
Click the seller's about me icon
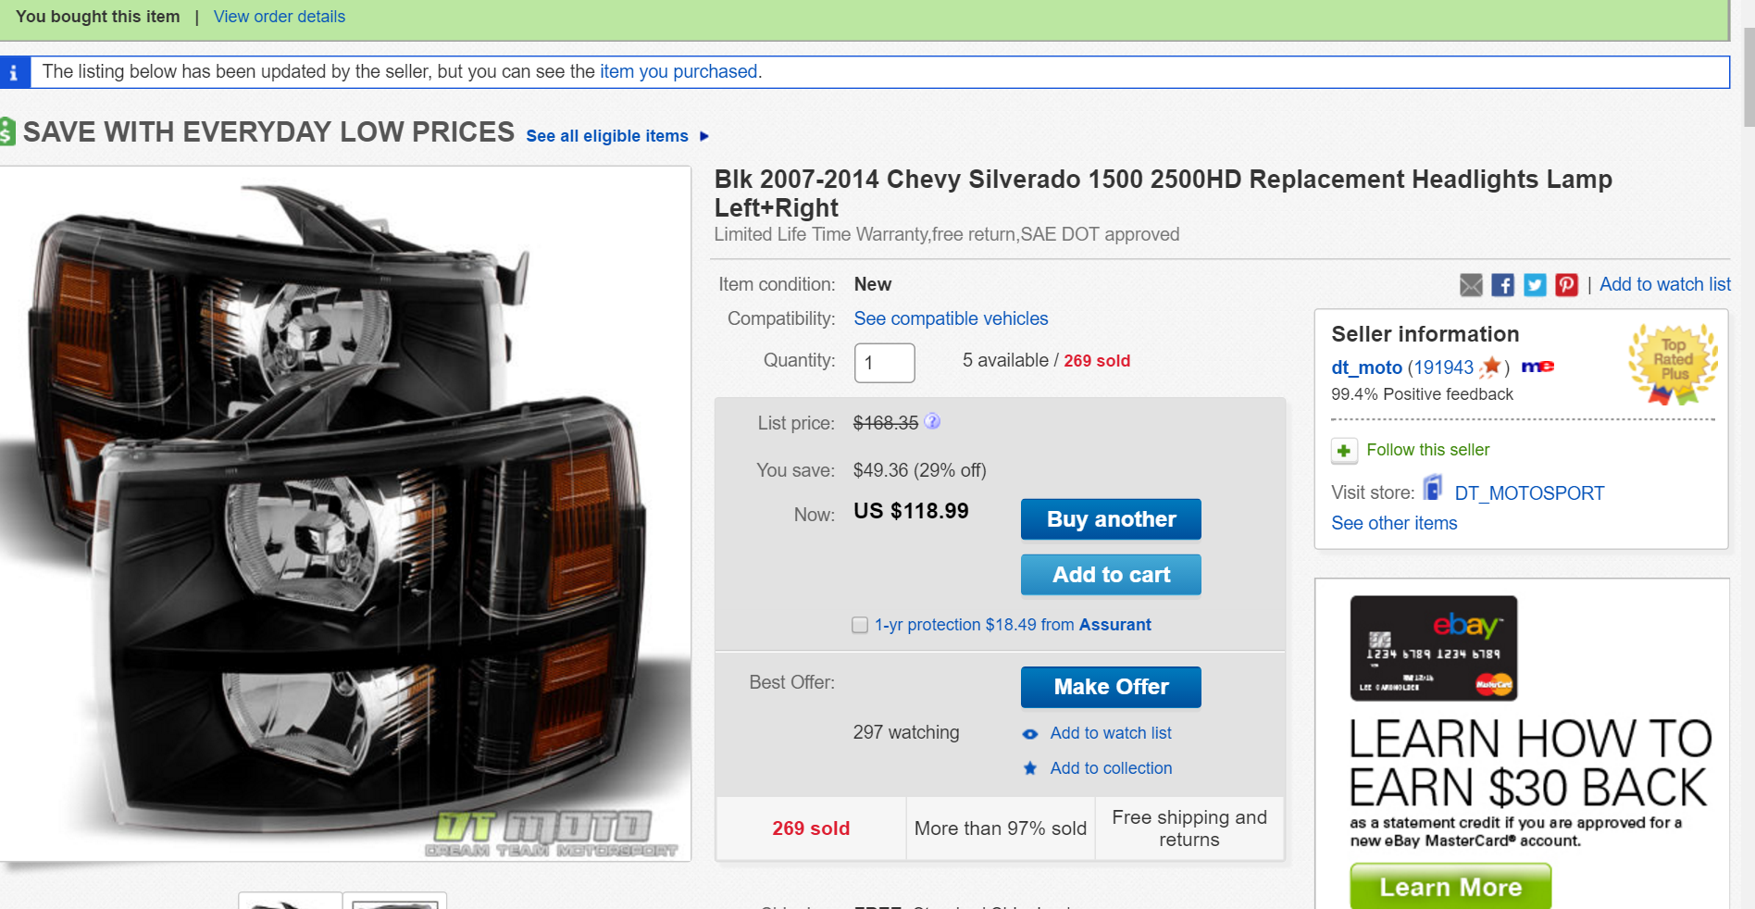1537,367
